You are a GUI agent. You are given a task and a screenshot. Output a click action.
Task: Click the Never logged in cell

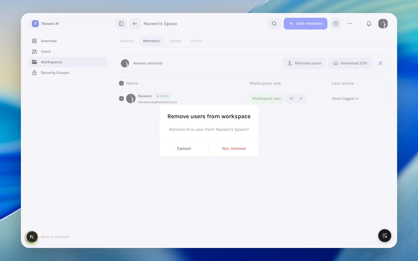tap(345, 98)
